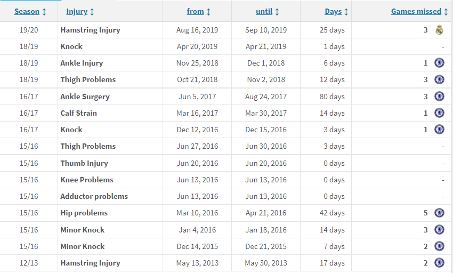Click Chelsea crest in 12/13 Hamstring Injury row

439,262
